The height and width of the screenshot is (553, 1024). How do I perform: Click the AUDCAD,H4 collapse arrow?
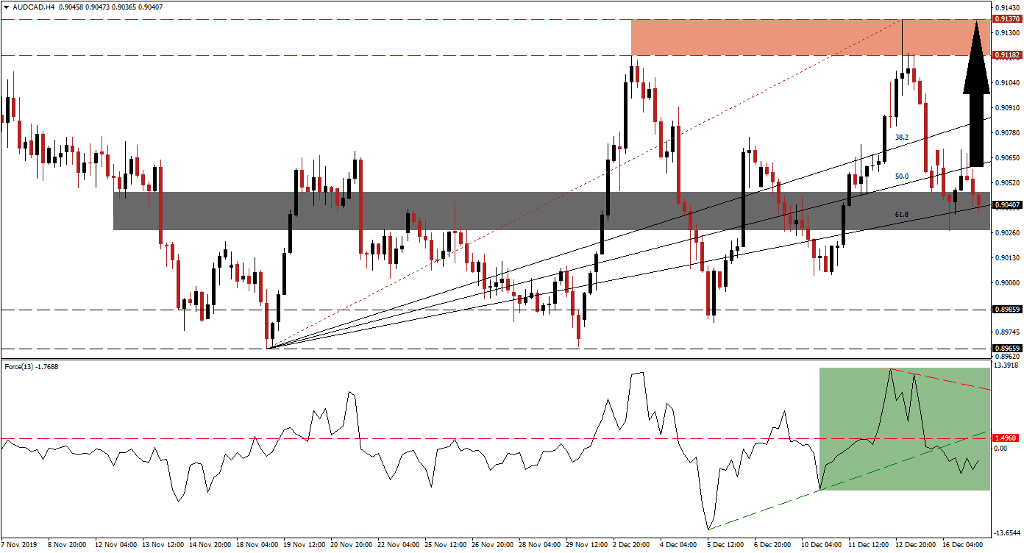[7, 7]
